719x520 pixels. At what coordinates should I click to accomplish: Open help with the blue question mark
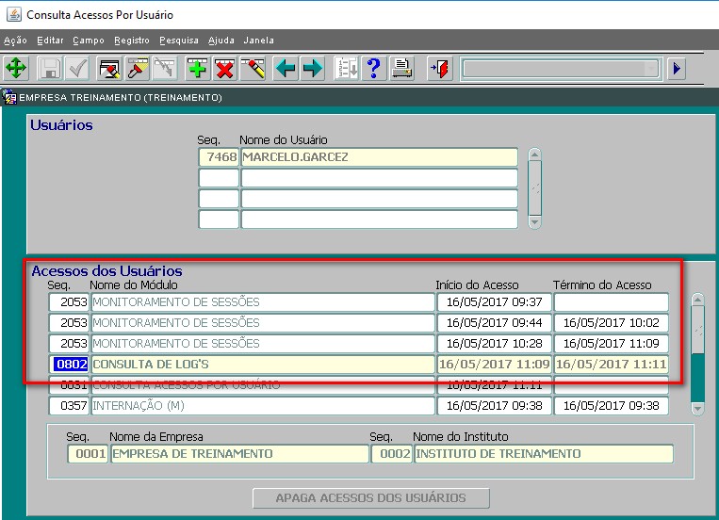(x=374, y=69)
